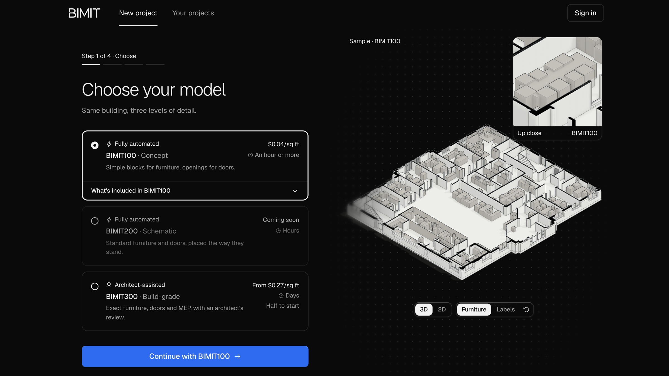Switch the viewer to 2D mode
The image size is (669, 376).
442,309
